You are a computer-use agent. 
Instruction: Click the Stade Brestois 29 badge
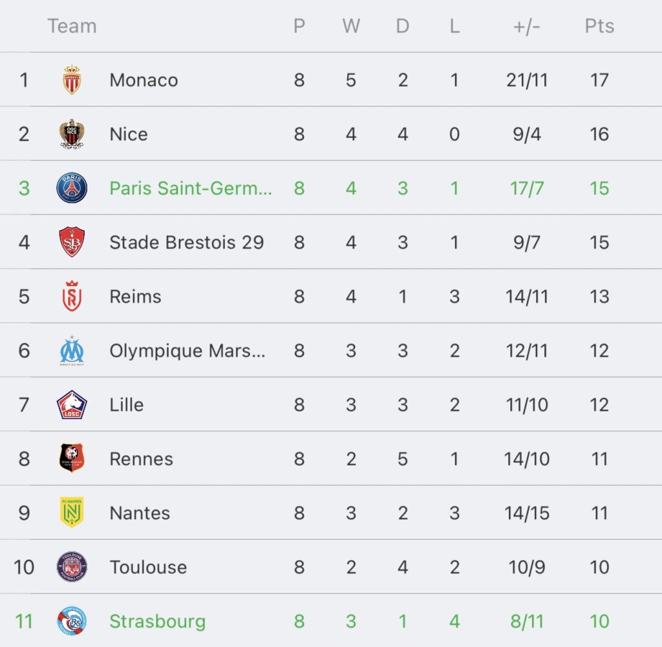72,242
